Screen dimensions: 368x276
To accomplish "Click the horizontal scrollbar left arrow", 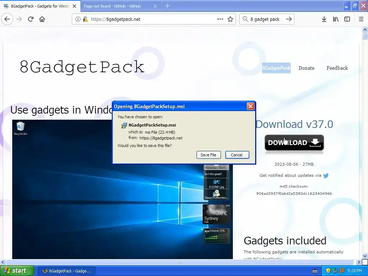I will (3, 262).
